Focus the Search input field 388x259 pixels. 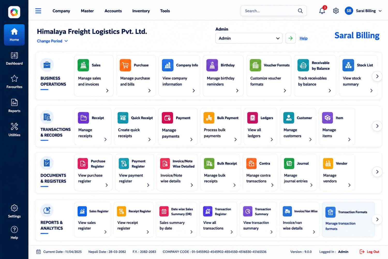click(x=273, y=11)
